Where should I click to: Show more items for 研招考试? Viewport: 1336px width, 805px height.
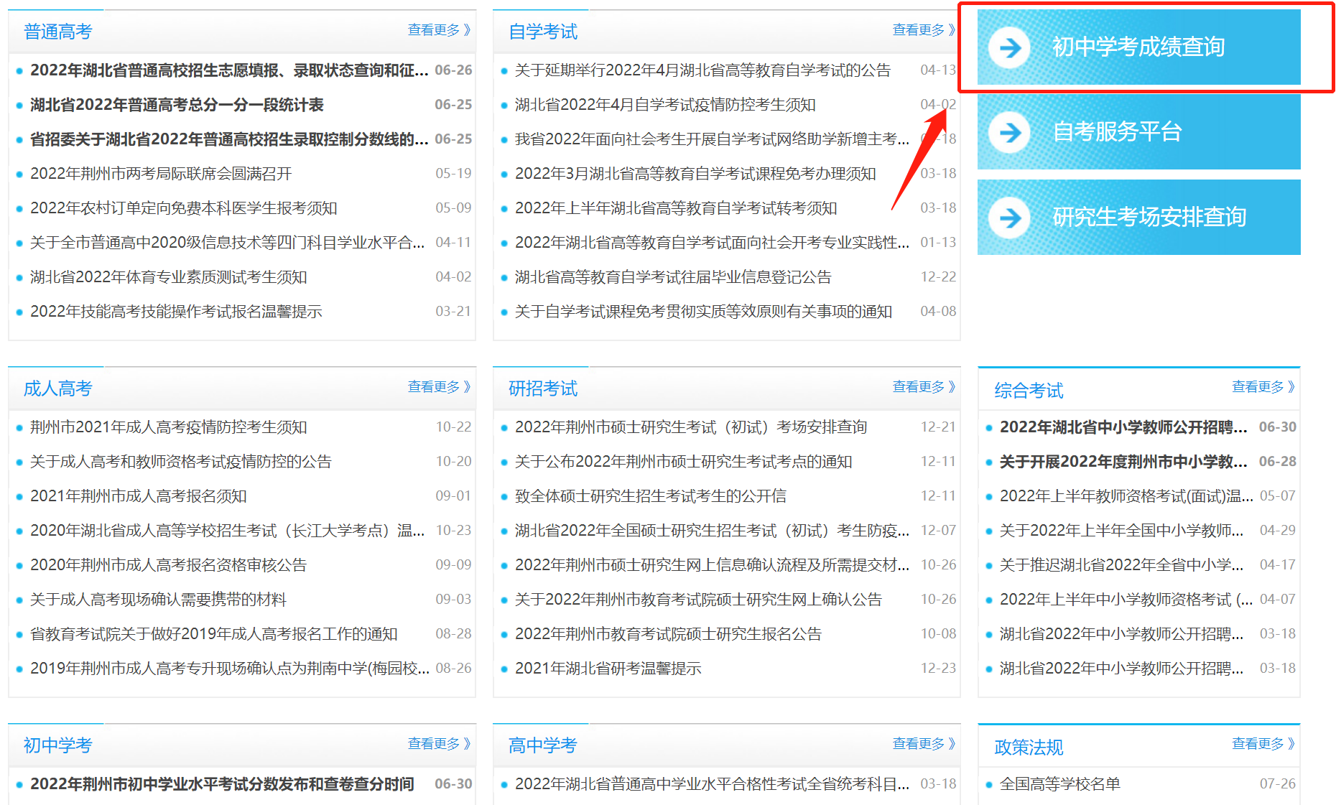[x=923, y=387]
